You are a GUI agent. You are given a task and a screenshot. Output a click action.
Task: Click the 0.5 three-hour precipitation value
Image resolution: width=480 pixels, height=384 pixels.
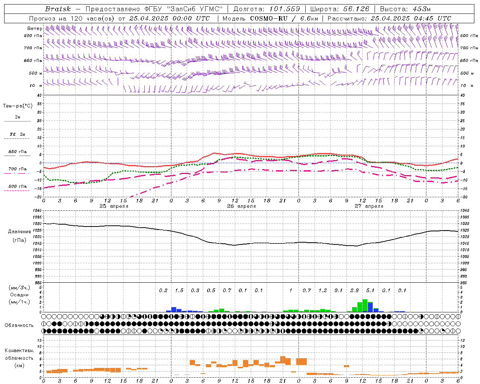[211, 291]
